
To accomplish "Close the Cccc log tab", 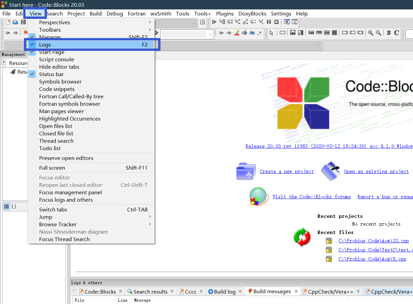I will pos(201,292).
